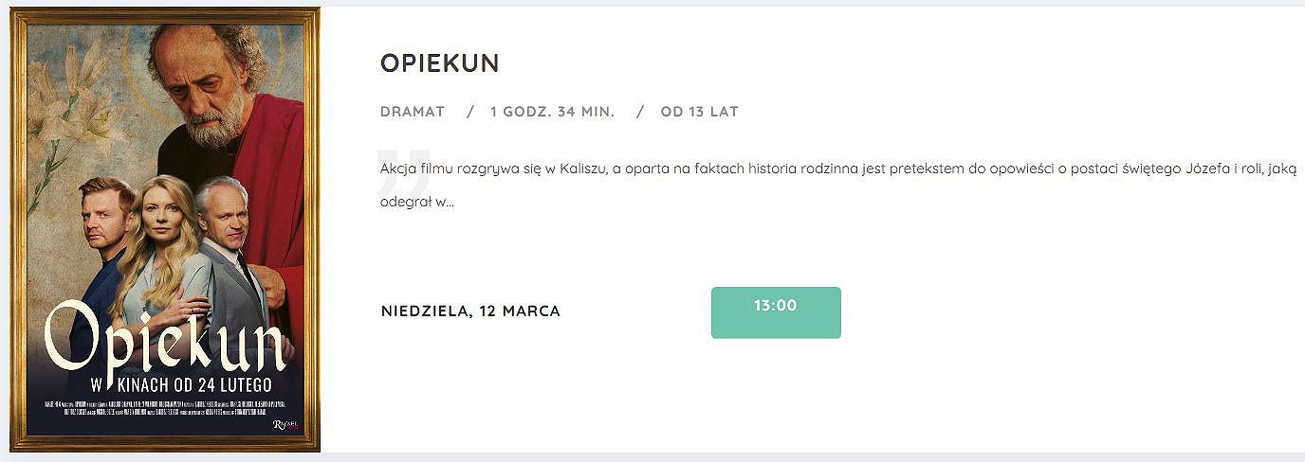
Task: Click the gothic Opiekun lettering on poster
Action: (x=165, y=338)
